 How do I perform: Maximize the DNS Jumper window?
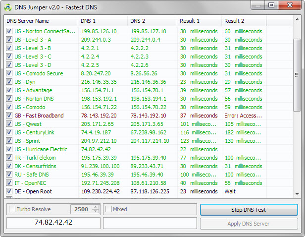(x=271, y=5)
